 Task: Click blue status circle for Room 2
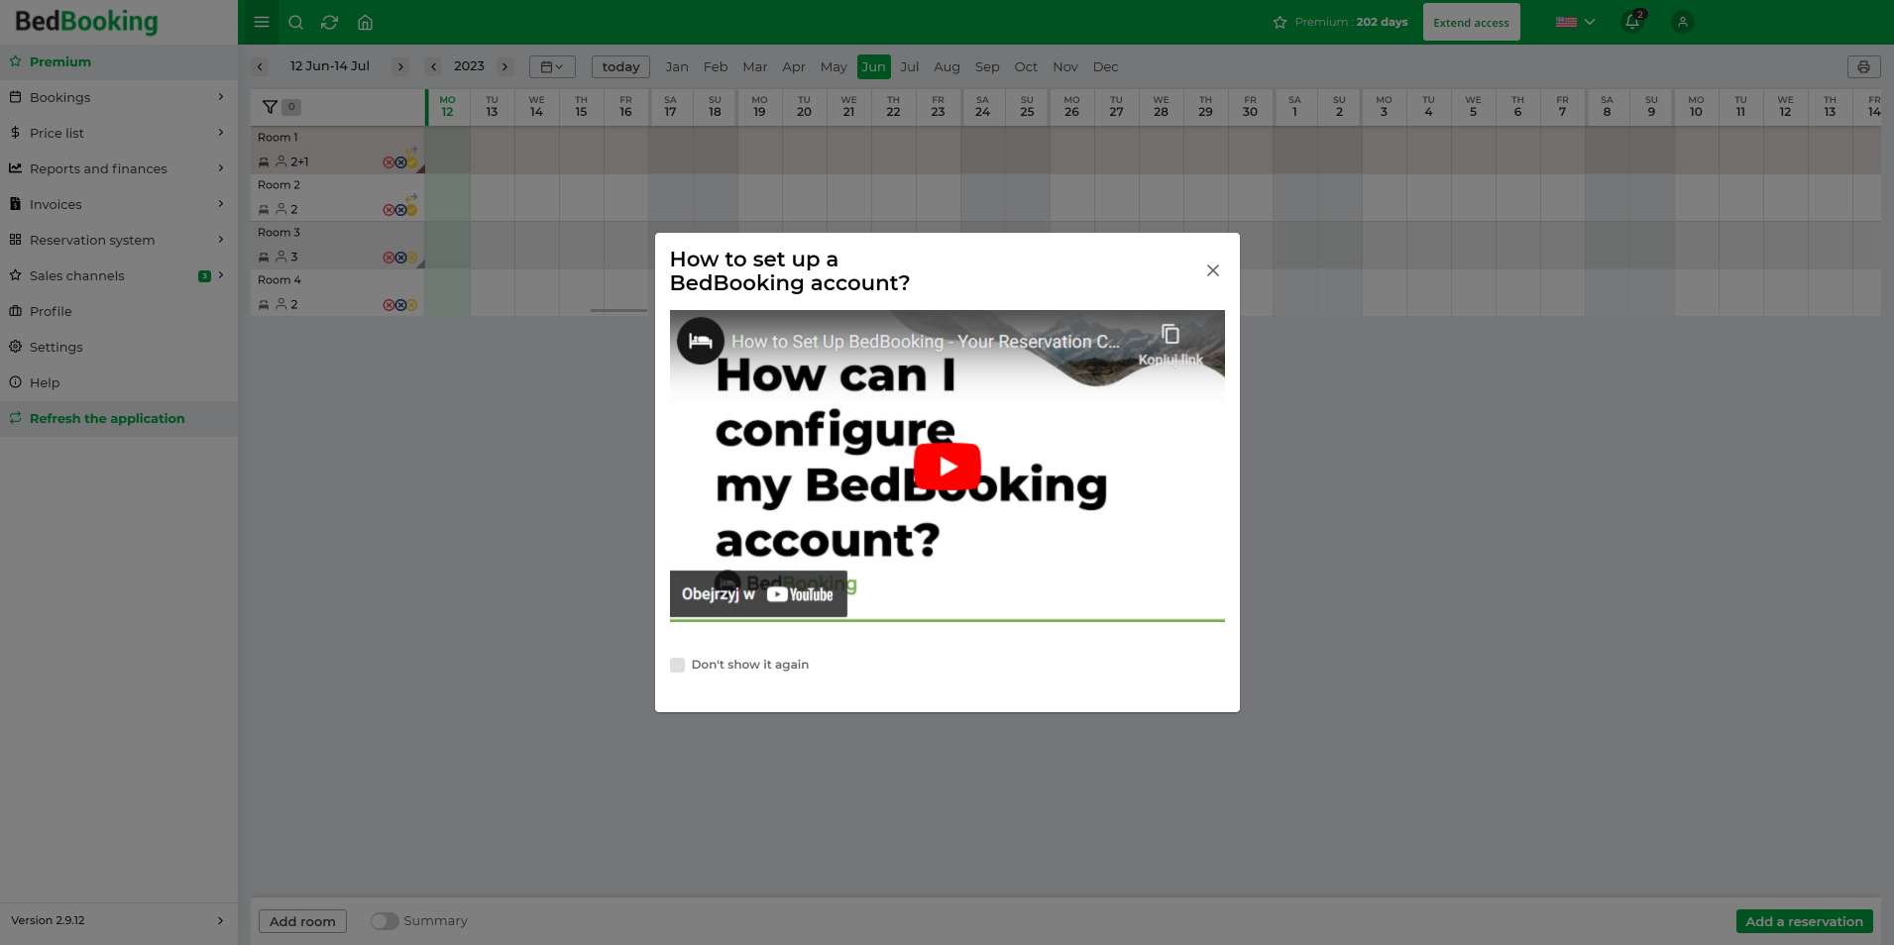click(x=400, y=210)
